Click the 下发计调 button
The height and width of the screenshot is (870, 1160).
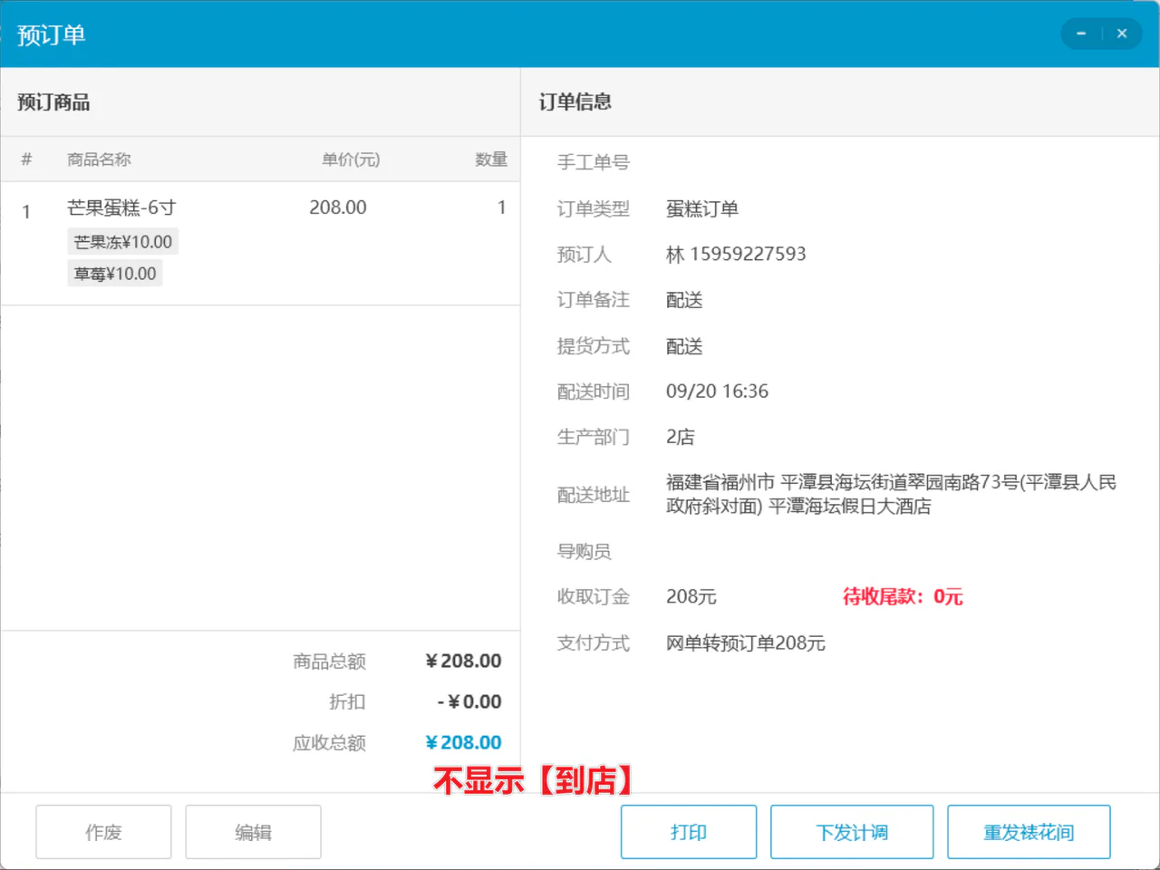(852, 832)
